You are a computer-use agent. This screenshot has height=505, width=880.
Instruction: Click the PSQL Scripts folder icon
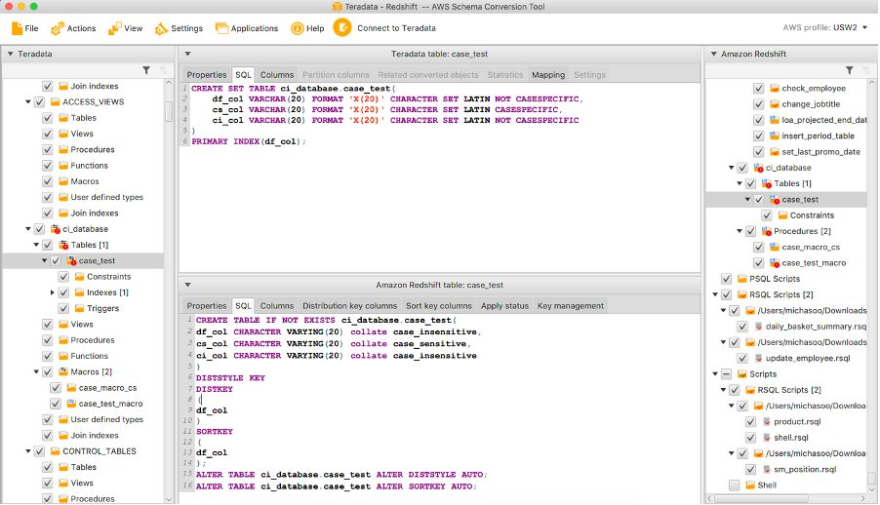click(x=741, y=279)
